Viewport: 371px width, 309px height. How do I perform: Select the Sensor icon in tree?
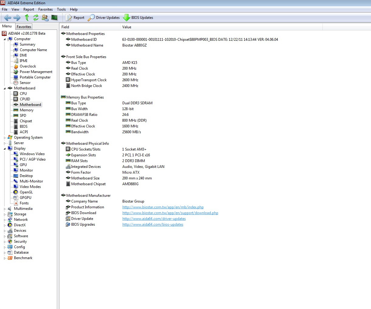[16, 83]
